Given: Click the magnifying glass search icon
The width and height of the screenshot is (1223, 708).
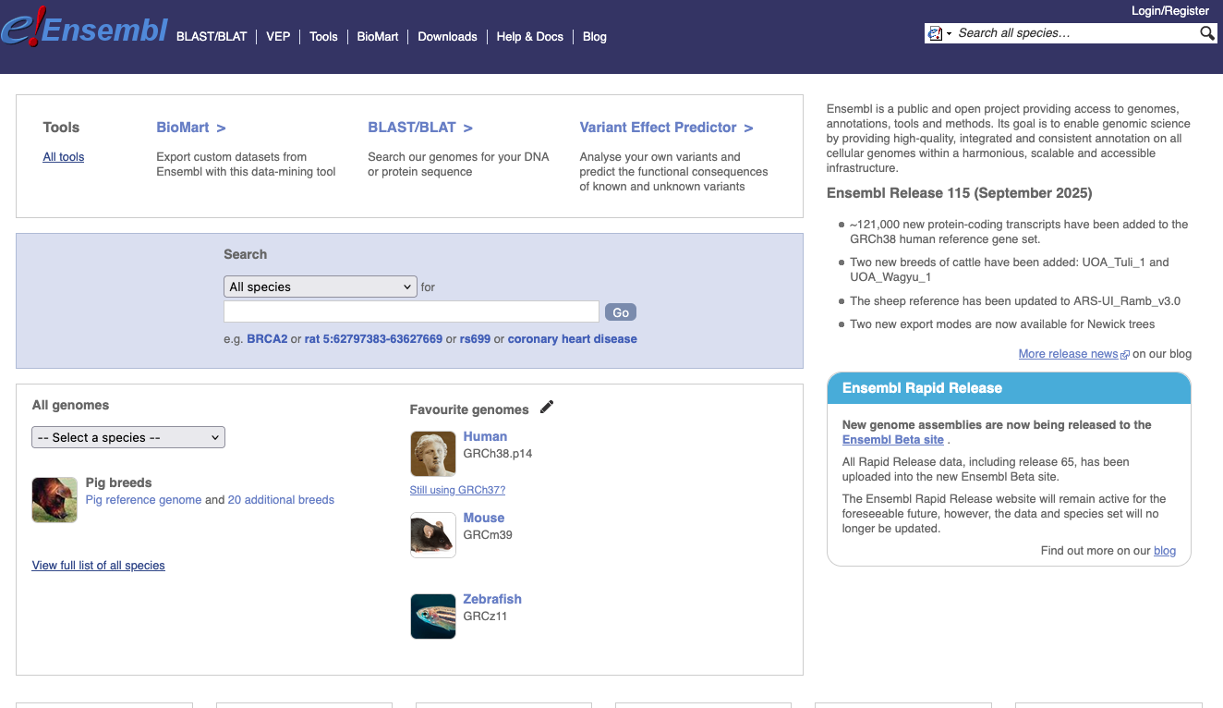Looking at the screenshot, I should (1206, 33).
